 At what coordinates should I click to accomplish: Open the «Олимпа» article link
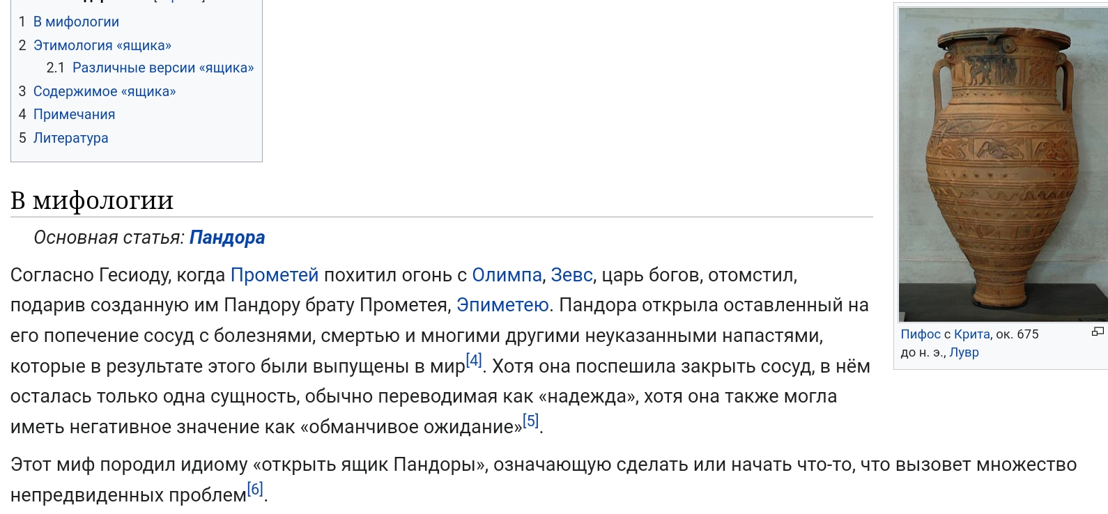(507, 275)
